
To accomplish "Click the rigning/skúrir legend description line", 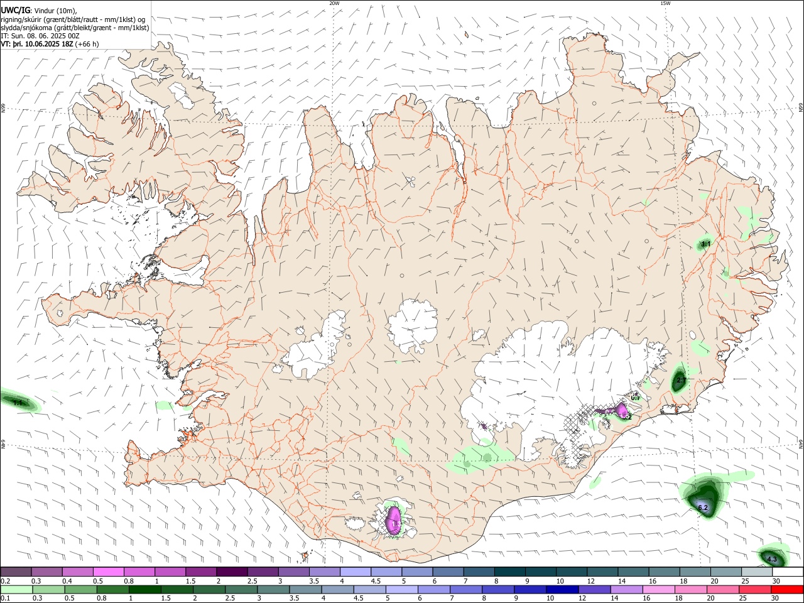I will [73, 19].
